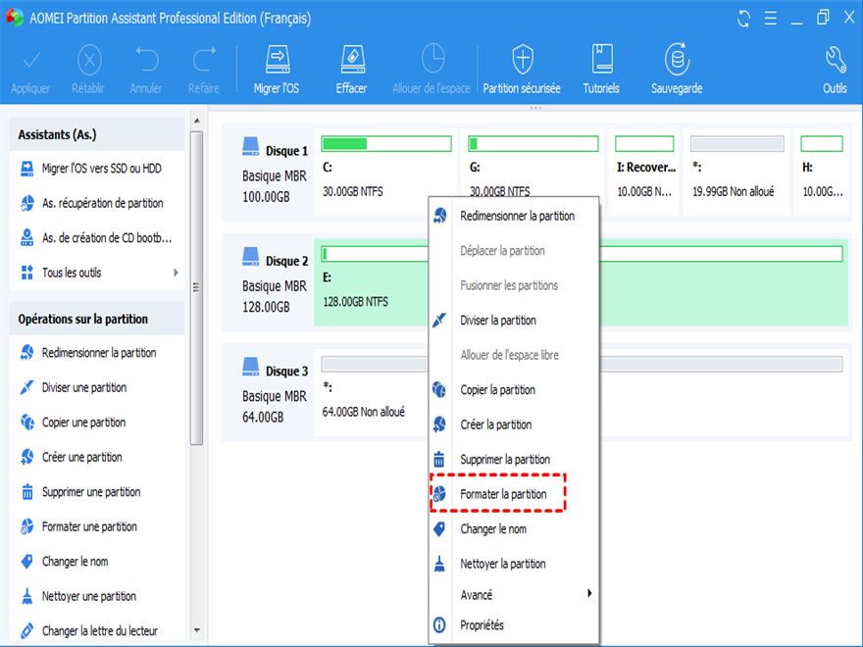Screen dimensions: 863x647
Task: Click the sidebar scrollbar thumb
Action: coord(196,287)
